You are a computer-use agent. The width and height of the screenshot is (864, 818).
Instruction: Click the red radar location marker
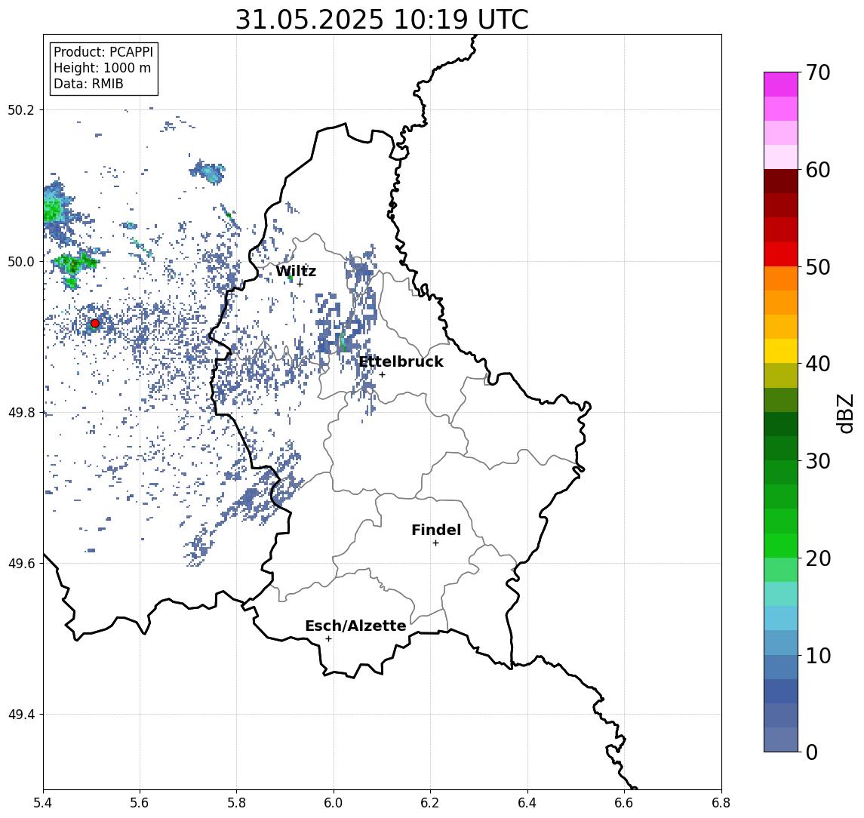click(95, 324)
